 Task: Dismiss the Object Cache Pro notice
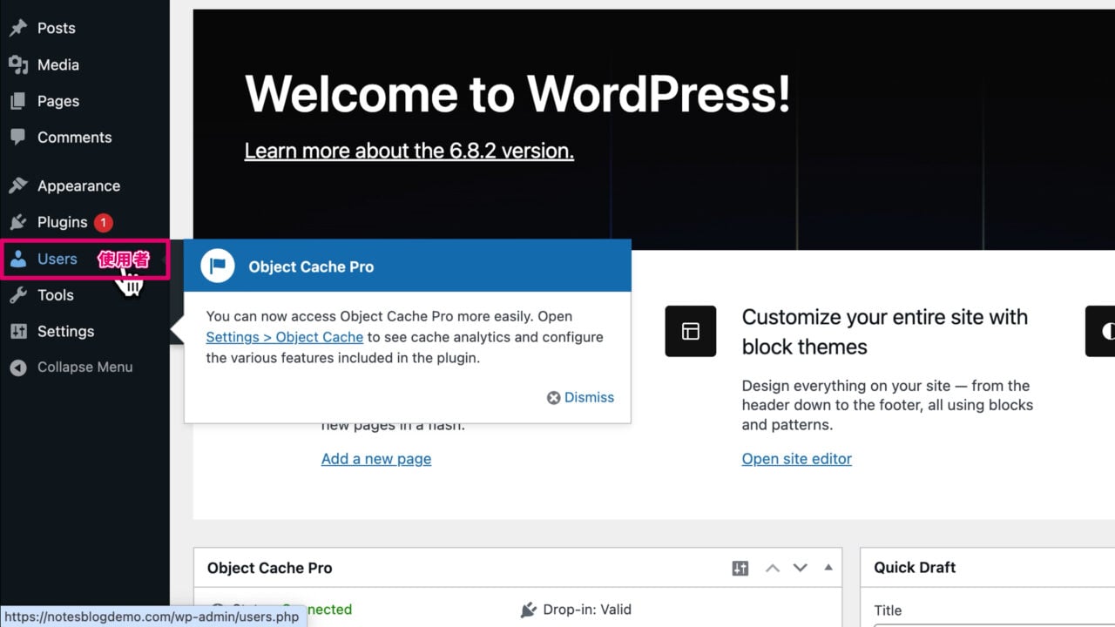(580, 397)
